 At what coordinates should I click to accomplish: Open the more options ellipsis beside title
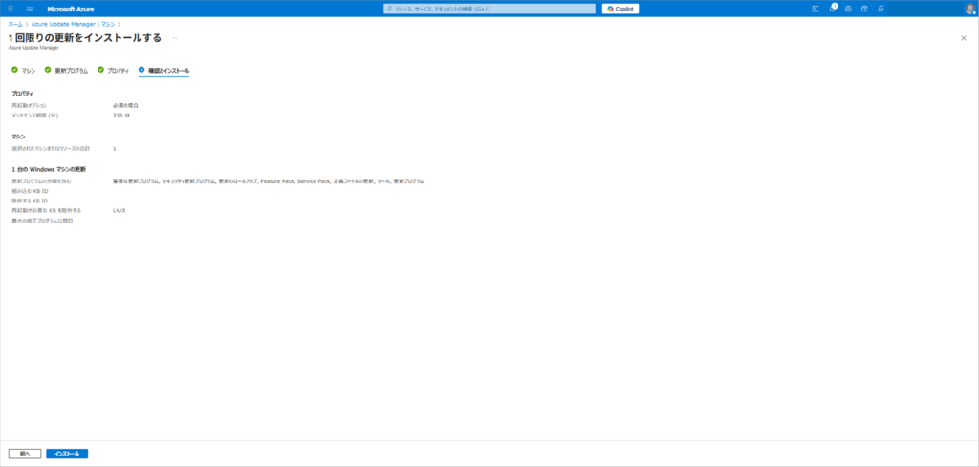point(174,37)
